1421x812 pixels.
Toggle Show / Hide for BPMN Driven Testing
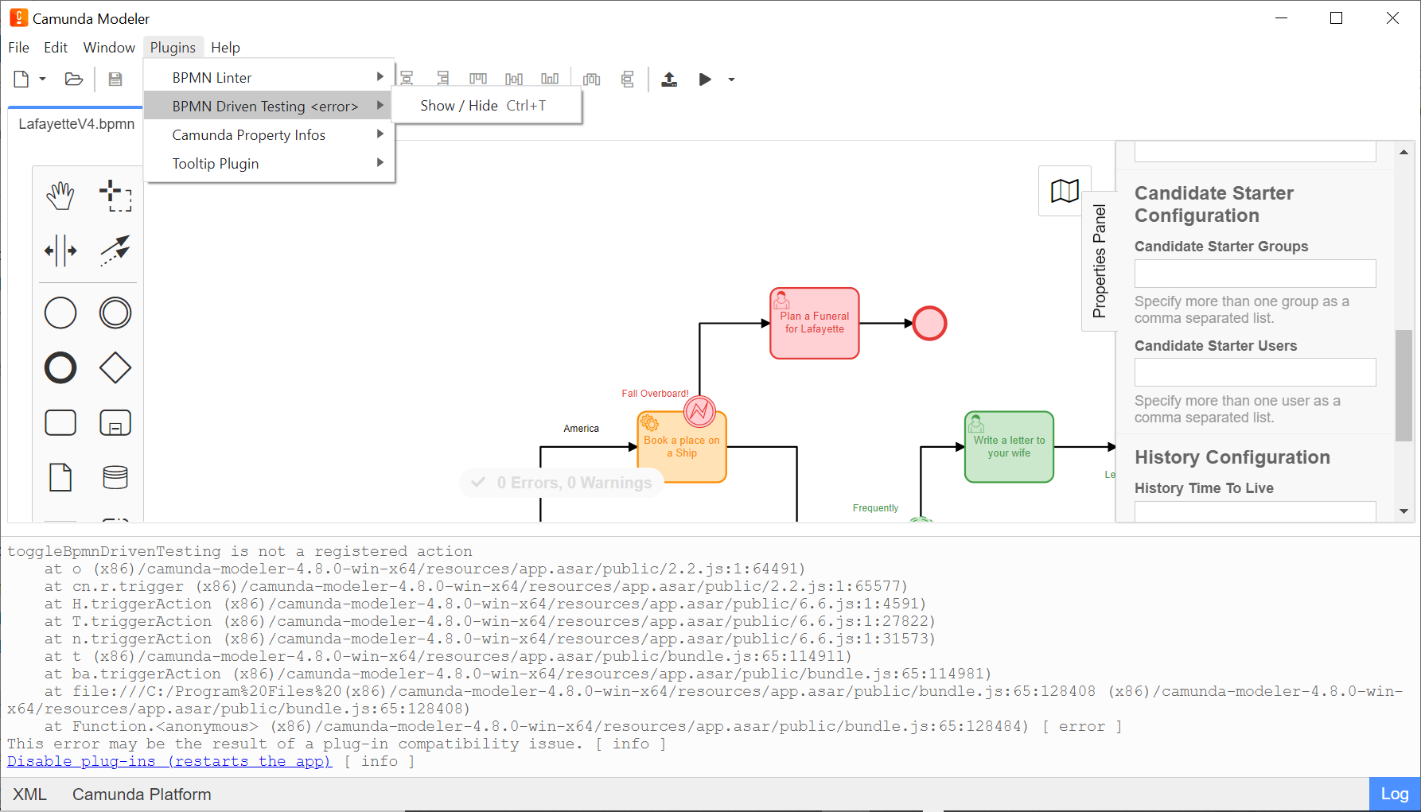point(459,105)
